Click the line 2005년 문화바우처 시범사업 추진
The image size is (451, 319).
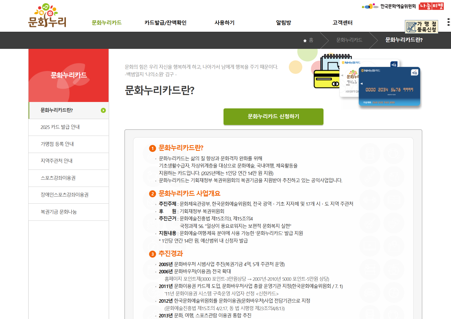tap(222, 264)
